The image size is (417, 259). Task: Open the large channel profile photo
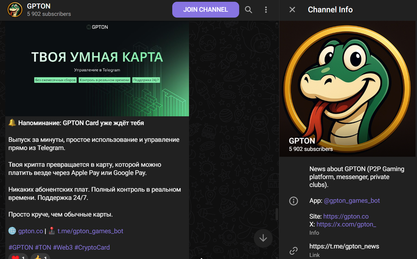pyautogui.click(x=348, y=89)
